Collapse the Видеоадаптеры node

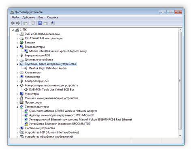(x=17, y=47)
